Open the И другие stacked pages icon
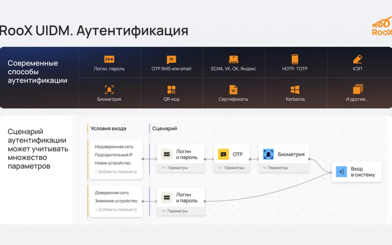 [x=358, y=89]
